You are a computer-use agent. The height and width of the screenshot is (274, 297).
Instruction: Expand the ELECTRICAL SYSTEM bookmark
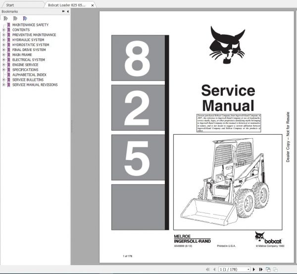pos(3,60)
